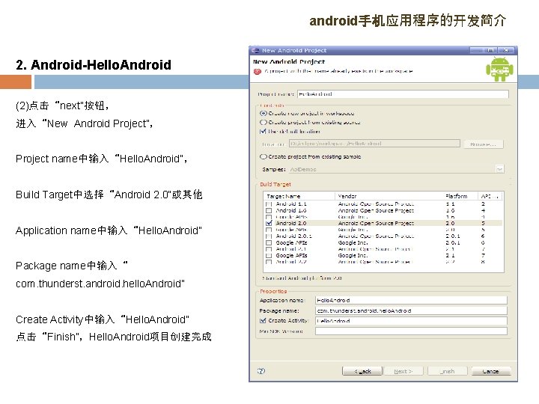Click into the Project name field
This screenshot has width=539, height=404.
coord(403,94)
